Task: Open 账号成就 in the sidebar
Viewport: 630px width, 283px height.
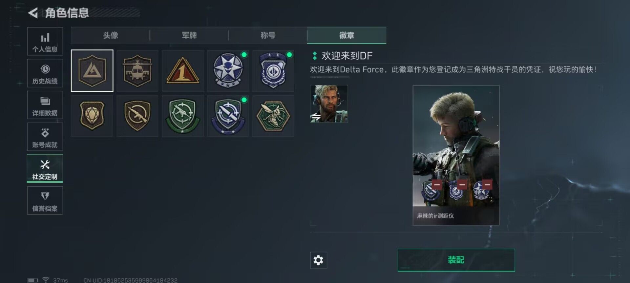Action: (45, 137)
